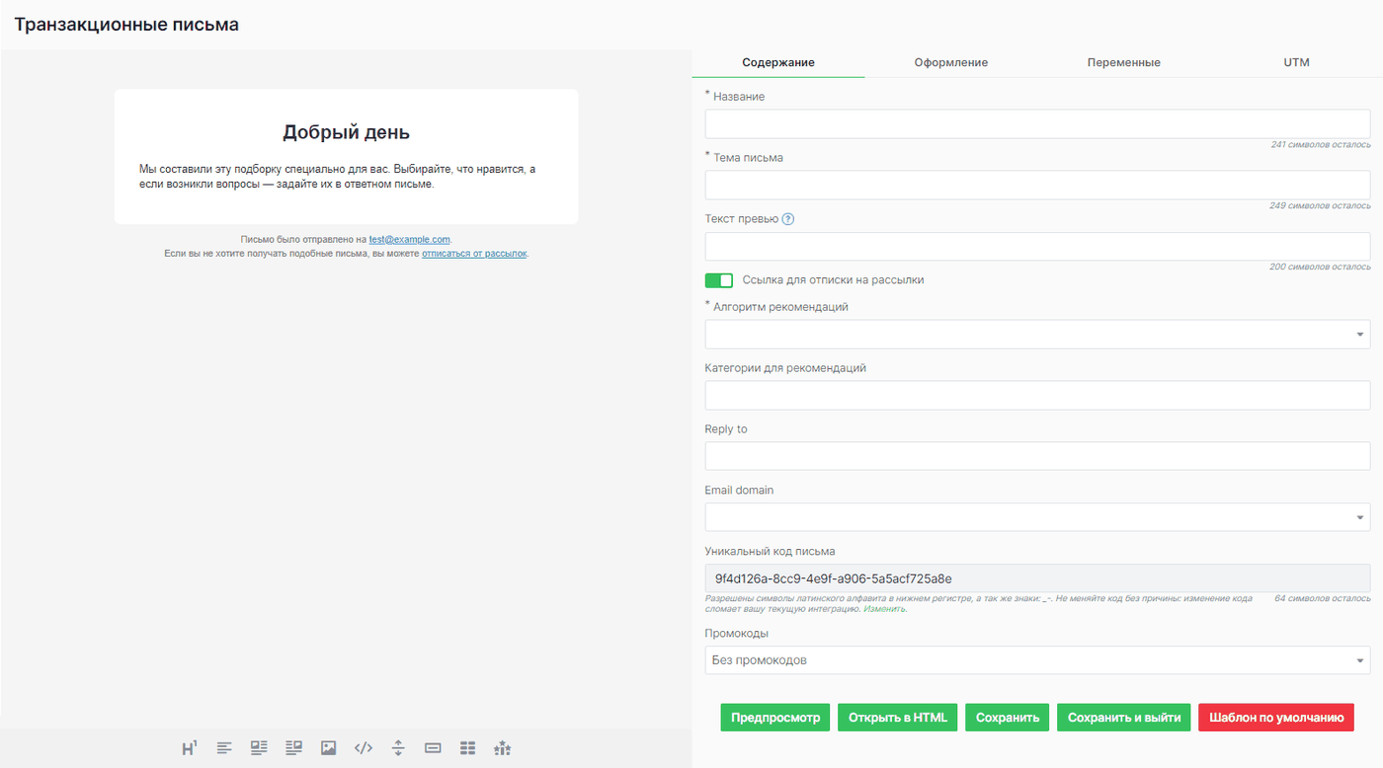Screen dimensions: 1383x768
Task: Insert image-left with text block
Action: click(x=259, y=748)
